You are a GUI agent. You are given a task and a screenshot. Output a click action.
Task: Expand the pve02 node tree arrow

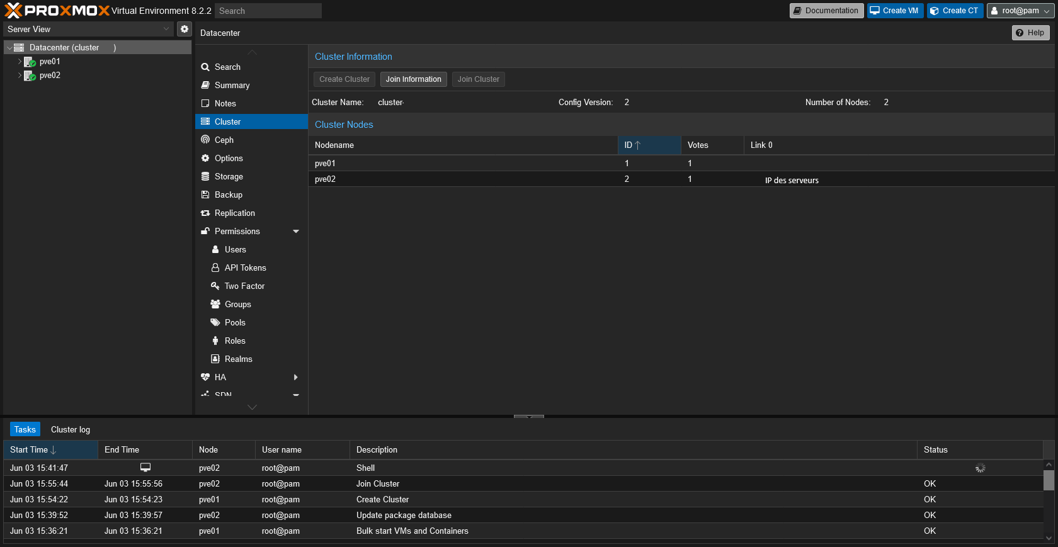pos(20,76)
